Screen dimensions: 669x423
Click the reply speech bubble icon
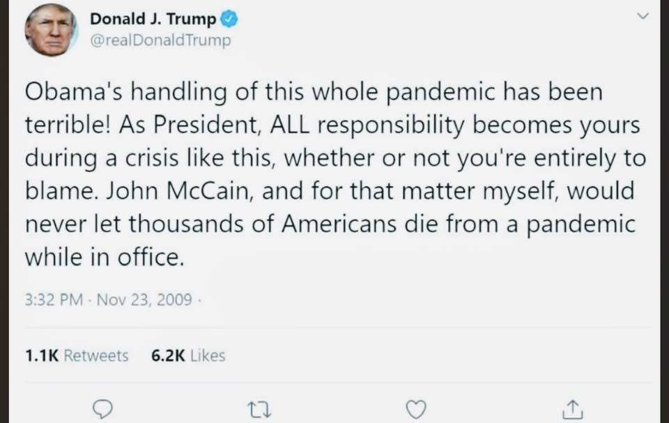coord(102,409)
